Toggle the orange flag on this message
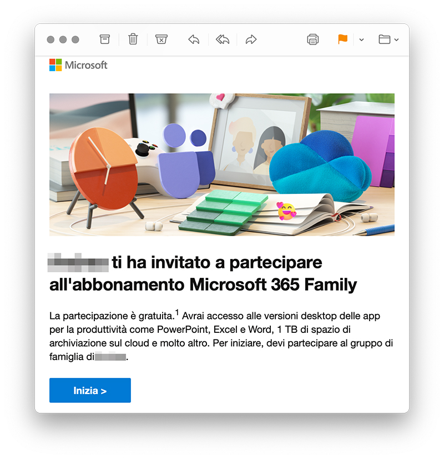The image size is (444, 459). (x=342, y=39)
